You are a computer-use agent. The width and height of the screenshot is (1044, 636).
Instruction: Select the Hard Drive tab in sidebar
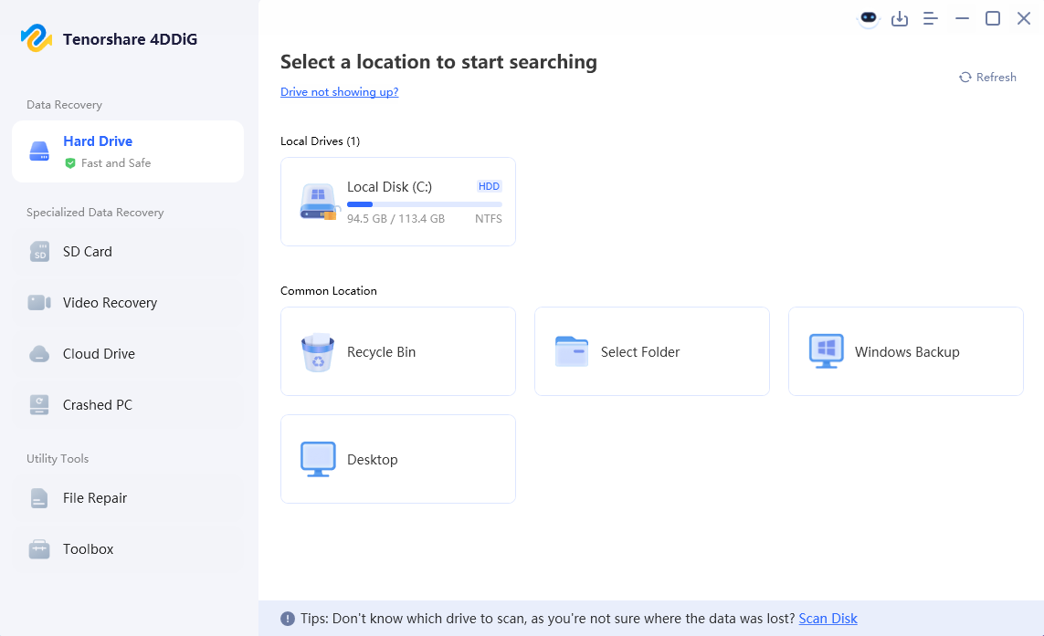(x=128, y=151)
